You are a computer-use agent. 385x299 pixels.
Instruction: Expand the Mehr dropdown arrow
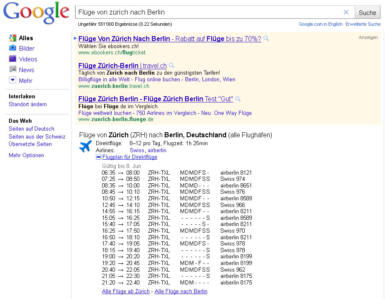point(12,80)
